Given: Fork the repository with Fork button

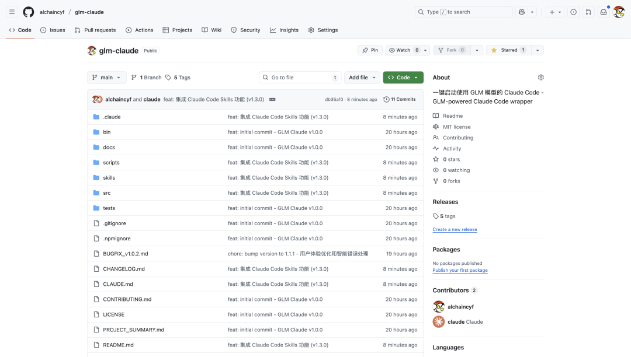Looking at the screenshot, I should tap(452, 50).
